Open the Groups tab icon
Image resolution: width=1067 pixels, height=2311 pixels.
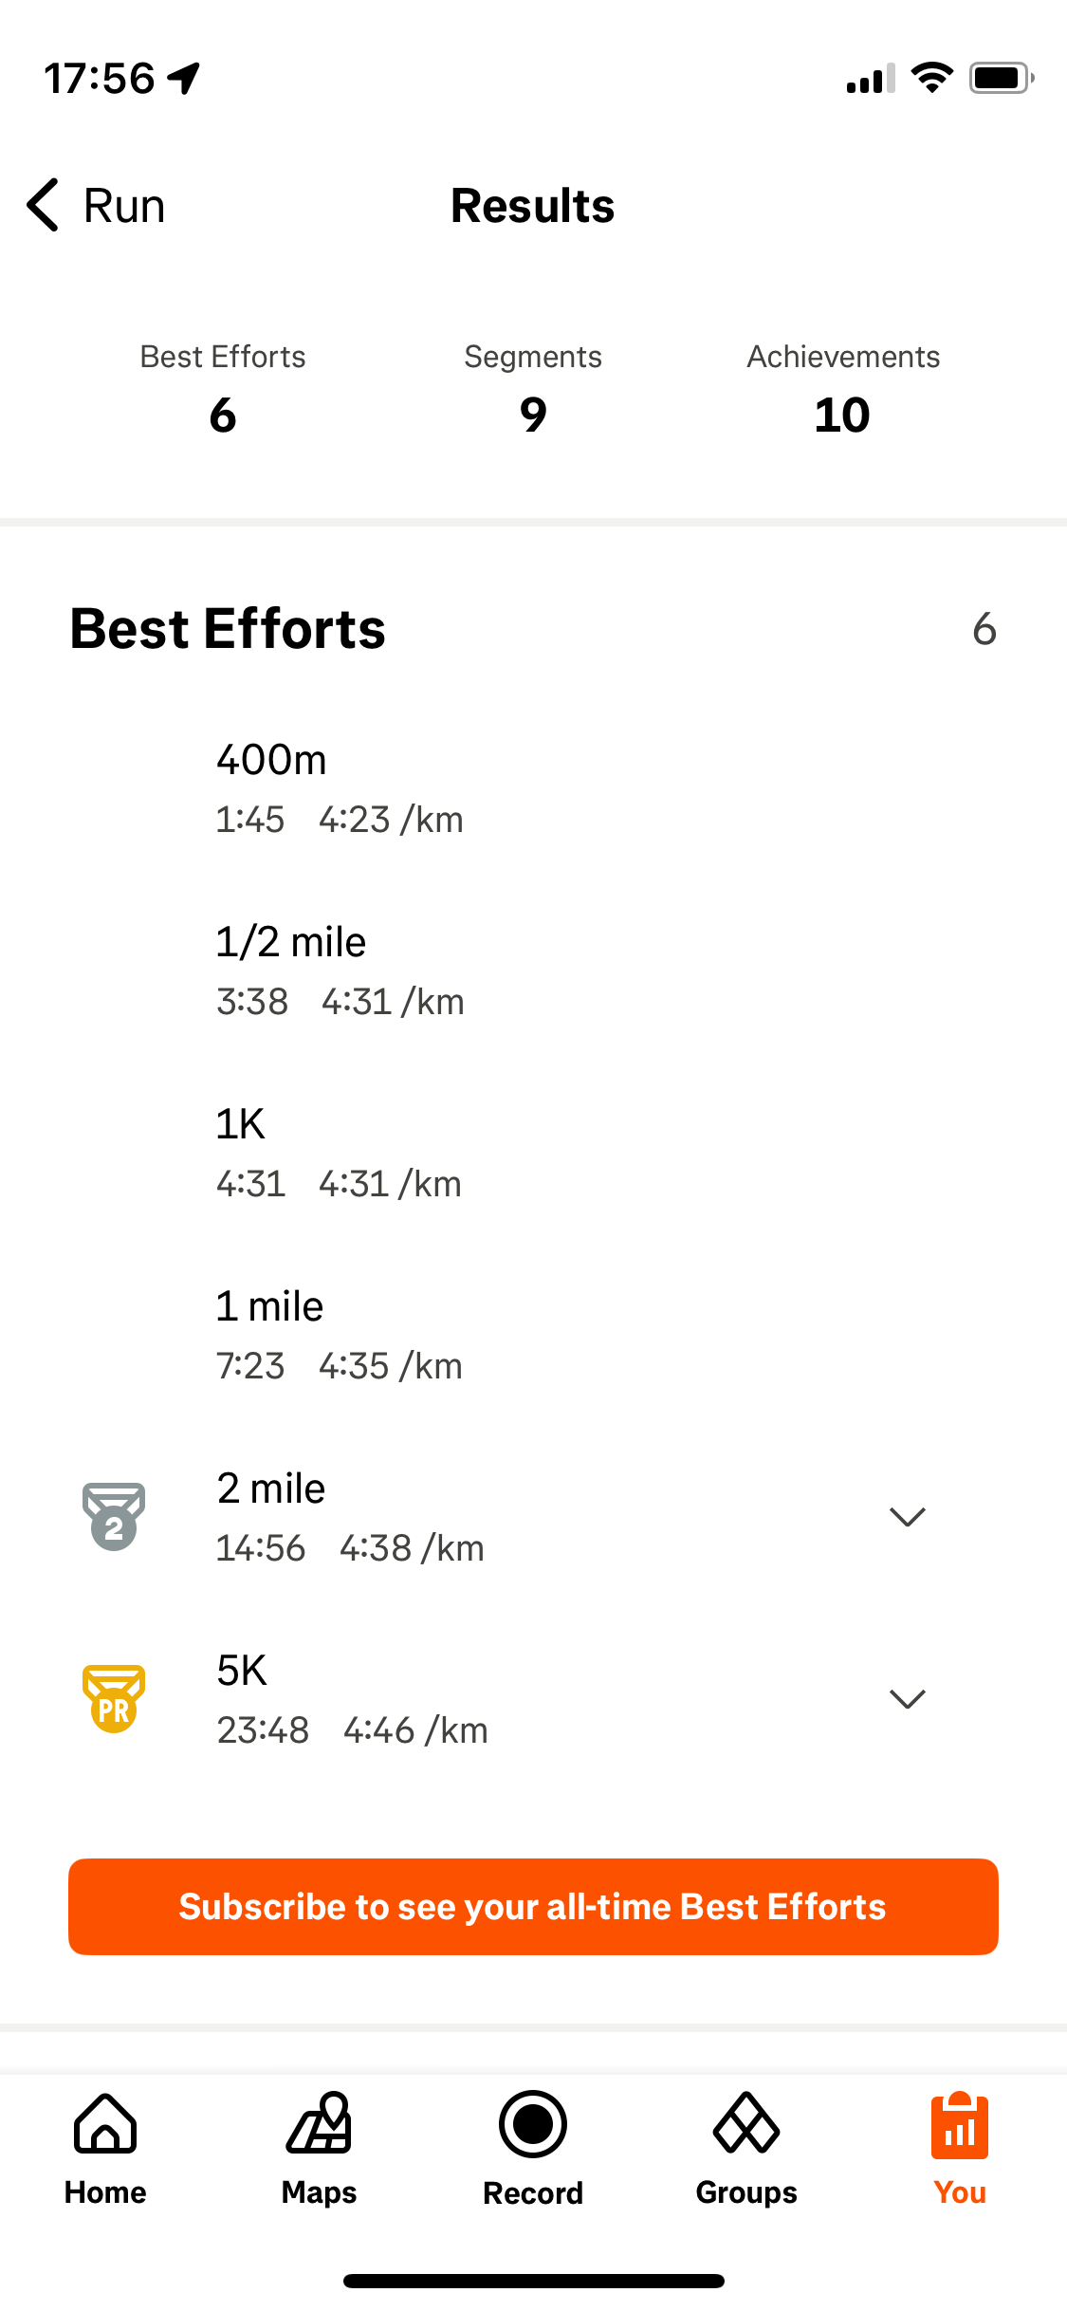point(746,2125)
